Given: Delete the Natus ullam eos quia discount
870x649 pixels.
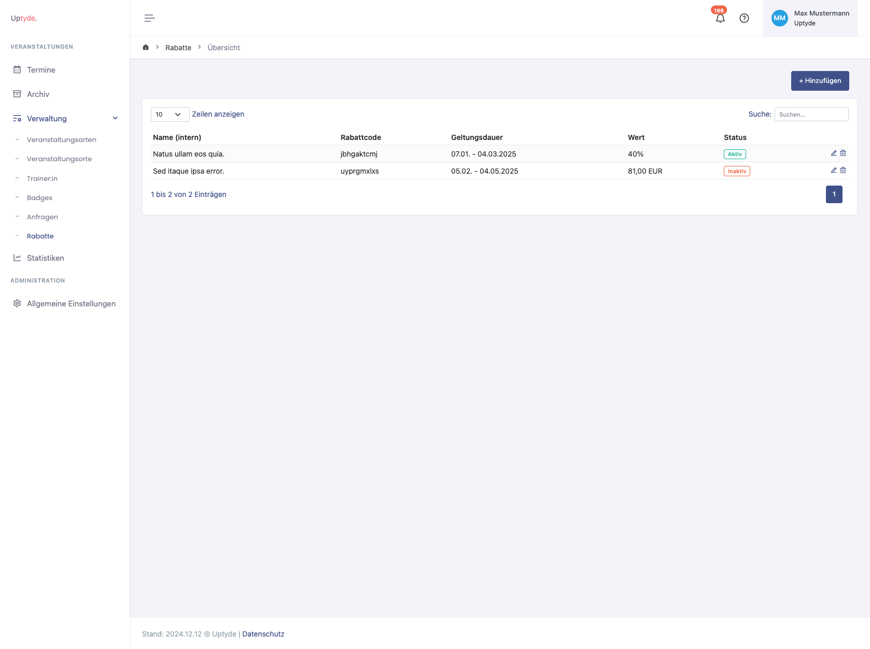Looking at the screenshot, I should 843,153.
